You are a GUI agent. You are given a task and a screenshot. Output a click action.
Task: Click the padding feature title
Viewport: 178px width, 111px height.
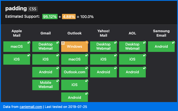[x=16, y=9]
